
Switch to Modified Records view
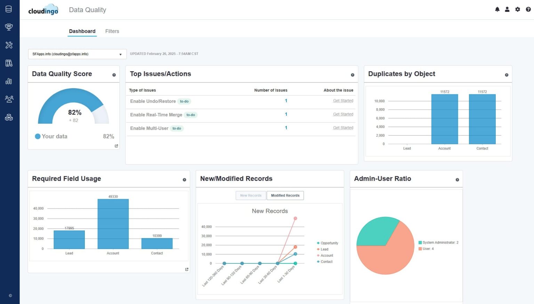[x=285, y=195]
